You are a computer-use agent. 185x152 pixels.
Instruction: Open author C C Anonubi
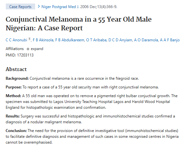pyautogui.click(x=16, y=40)
